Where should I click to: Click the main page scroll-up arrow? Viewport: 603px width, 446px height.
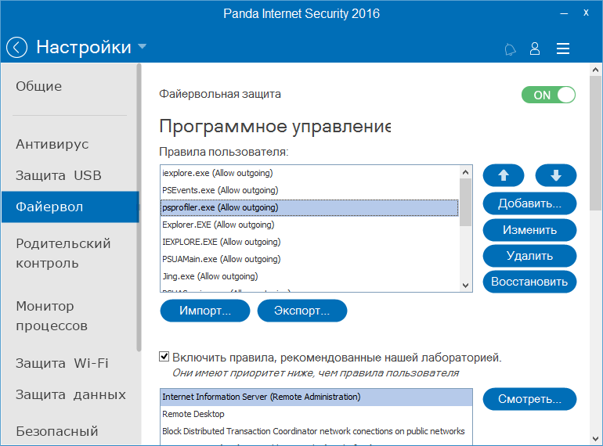coord(595,70)
